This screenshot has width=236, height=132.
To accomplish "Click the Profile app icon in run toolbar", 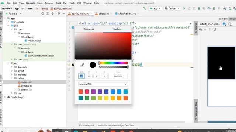I will pos(209,8).
